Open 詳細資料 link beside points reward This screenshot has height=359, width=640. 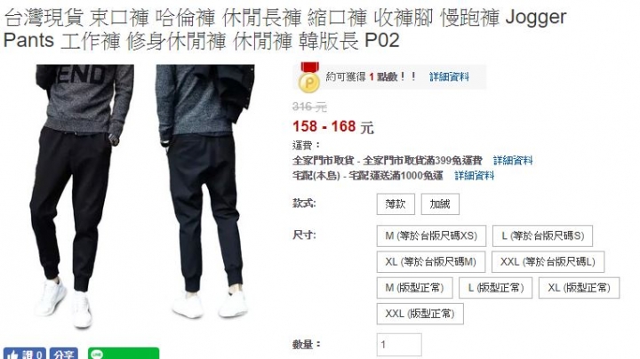pyautogui.click(x=449, y=76)
